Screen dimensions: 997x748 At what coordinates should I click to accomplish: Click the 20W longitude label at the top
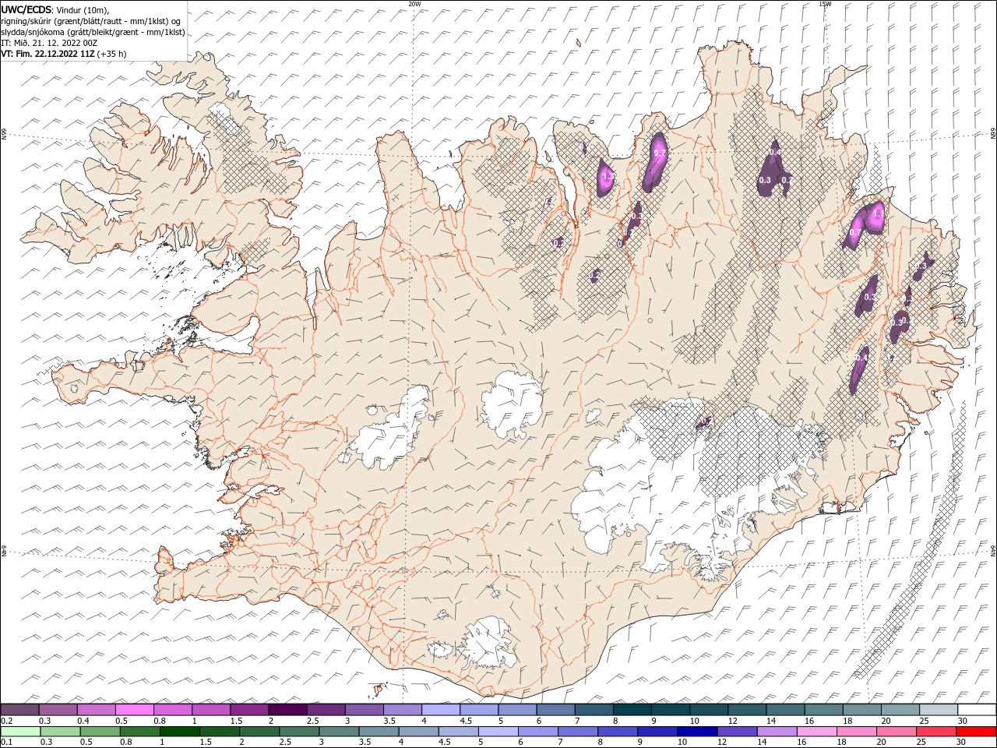[x=414, y=4]
